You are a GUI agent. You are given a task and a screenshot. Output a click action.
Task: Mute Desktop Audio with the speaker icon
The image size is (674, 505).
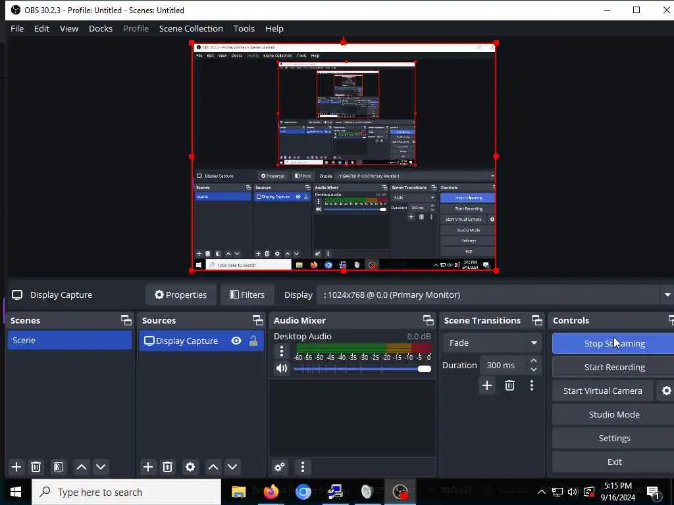tap(282, 368)
